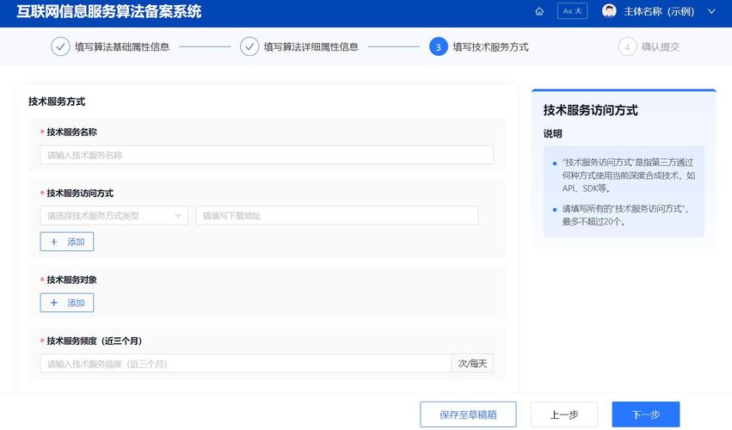This screenshot has height=430, width=732.
Task: Toggle the Aa large font size button
Action: [x=572, y=10]
